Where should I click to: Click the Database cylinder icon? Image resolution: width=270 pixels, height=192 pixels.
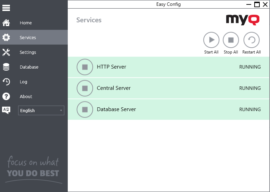click(6, 67)
